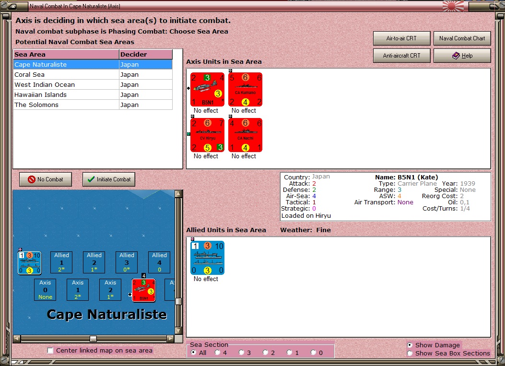Select The Solomons sea area row
505x366 pixels.
pos(93,105)
